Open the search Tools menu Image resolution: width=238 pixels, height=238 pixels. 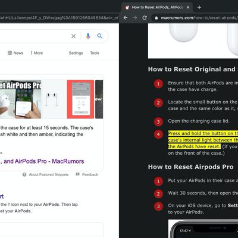[x=95, y=53]
